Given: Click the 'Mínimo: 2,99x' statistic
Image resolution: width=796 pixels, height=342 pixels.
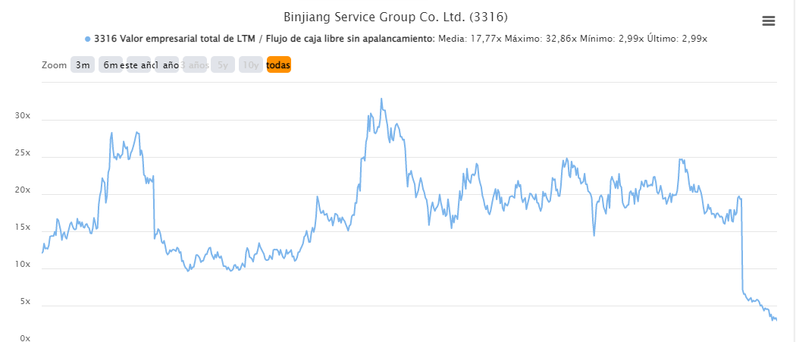Looking at the screenshot, I should click(613, 39).
